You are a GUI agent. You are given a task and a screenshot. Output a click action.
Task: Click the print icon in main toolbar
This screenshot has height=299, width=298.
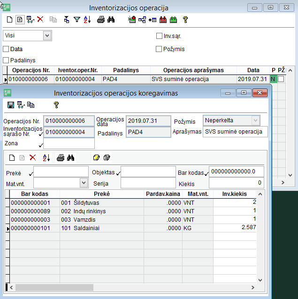point(100,20)
